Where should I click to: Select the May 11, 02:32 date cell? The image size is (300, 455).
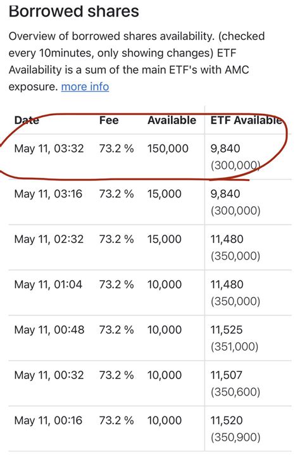49,239
